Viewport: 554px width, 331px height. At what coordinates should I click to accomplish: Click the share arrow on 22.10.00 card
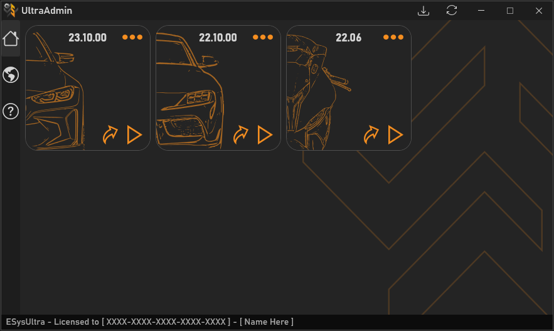click(x=240, y=135)
